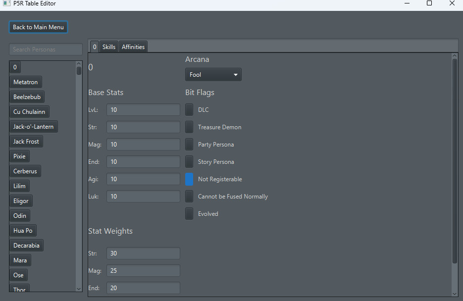This screenshot has height=301, width=463.
Task: Click Back to Main Menu
Action: [38, 27]
